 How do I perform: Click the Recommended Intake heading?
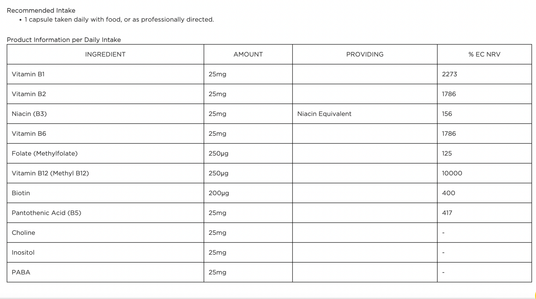41,10
